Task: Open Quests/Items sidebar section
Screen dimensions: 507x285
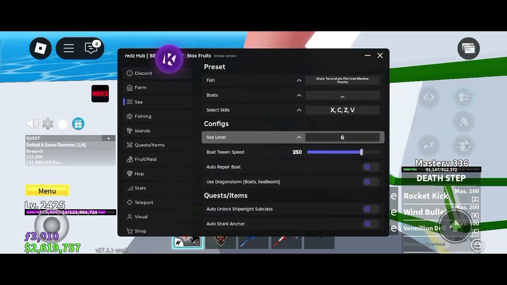Action: [157, 145]
